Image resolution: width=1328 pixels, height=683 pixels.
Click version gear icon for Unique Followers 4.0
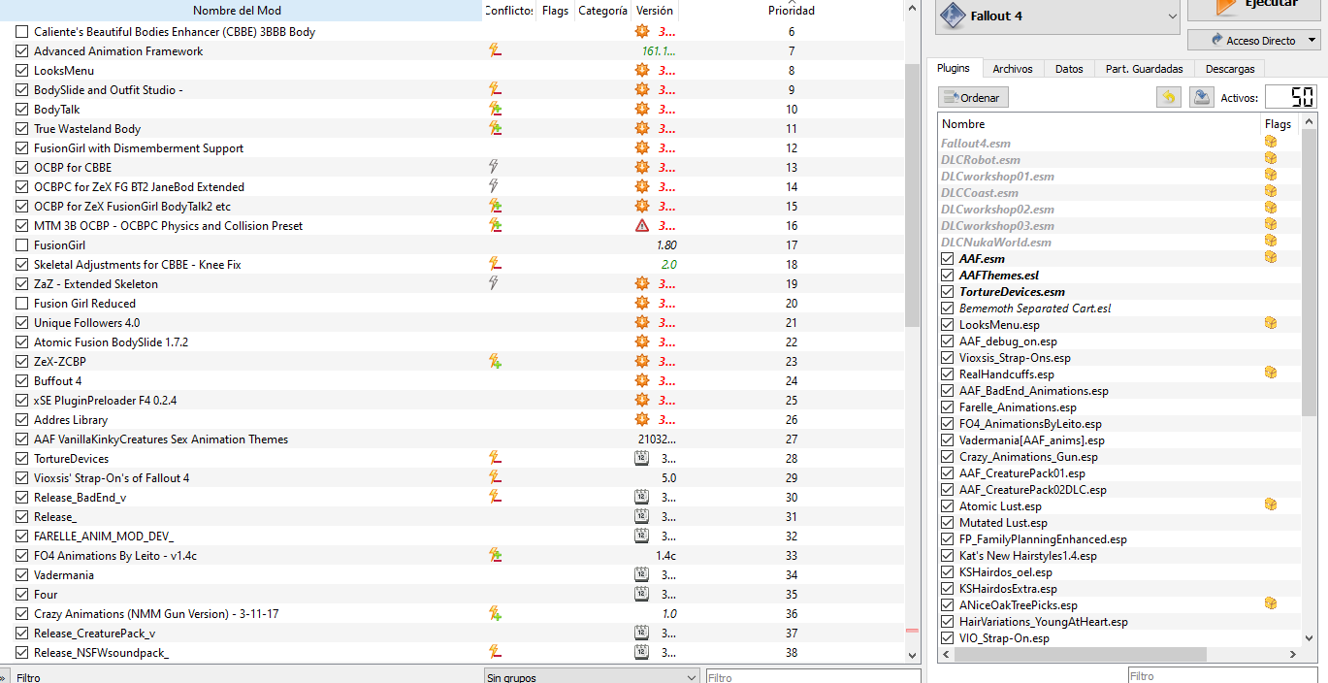click(x=641, y=322)
